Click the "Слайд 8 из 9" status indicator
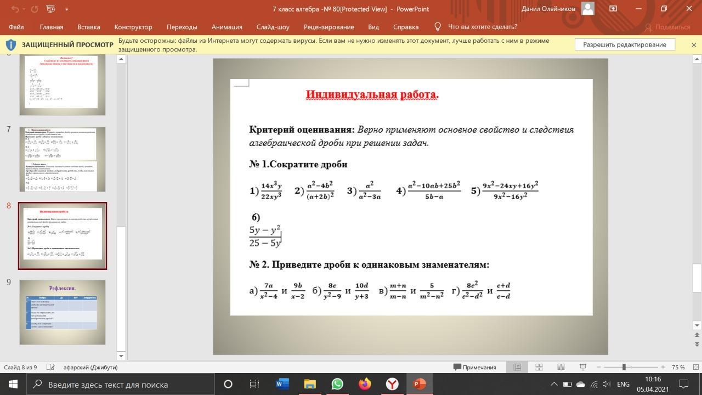 [x=20, y=367]
